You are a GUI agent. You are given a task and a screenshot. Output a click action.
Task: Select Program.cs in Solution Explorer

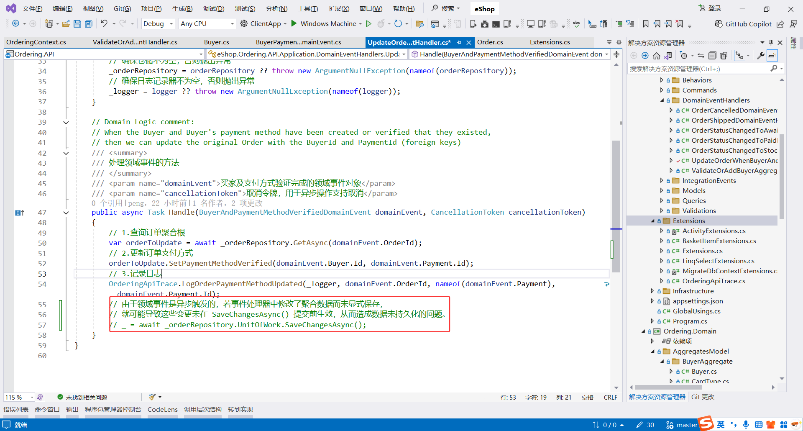690,321
